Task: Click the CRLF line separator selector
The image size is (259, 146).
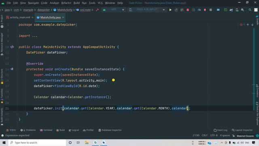Action: [x=204, y=135]
